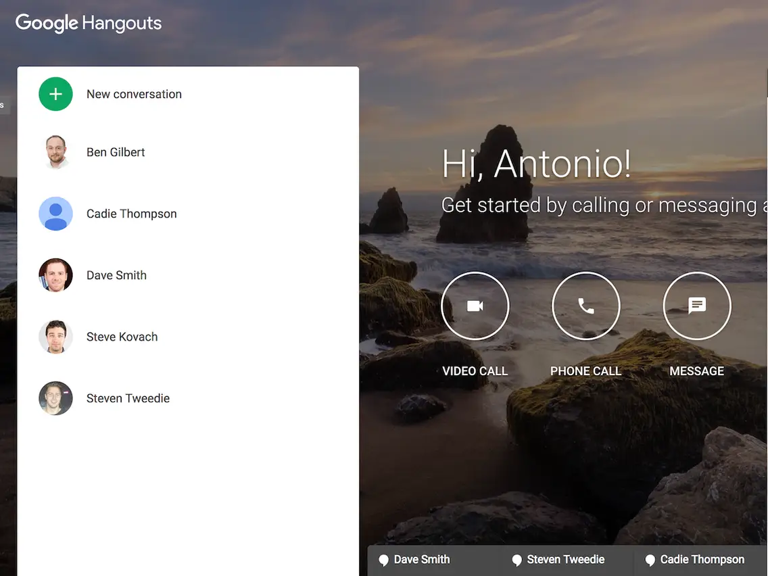The image size is (768, 576).
Task: Click the VIDEO CALL label
Action: (475, 371)
